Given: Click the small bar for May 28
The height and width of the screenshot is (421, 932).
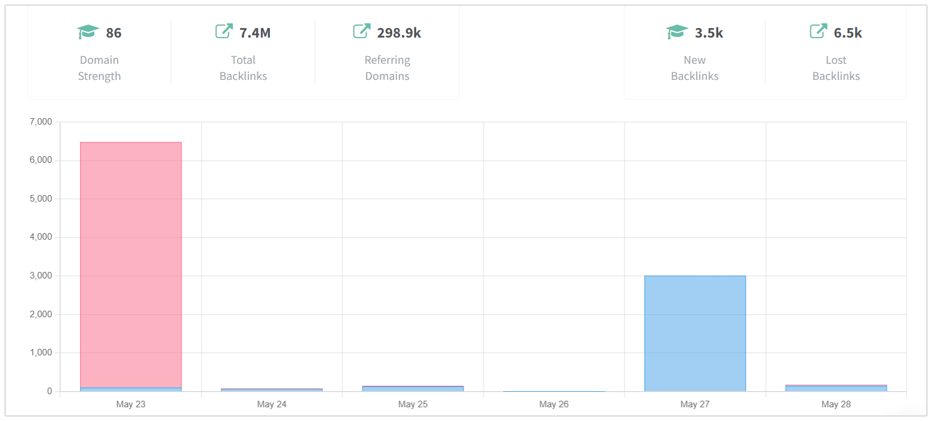Looking at the screenshot, I should coord(836,388).
